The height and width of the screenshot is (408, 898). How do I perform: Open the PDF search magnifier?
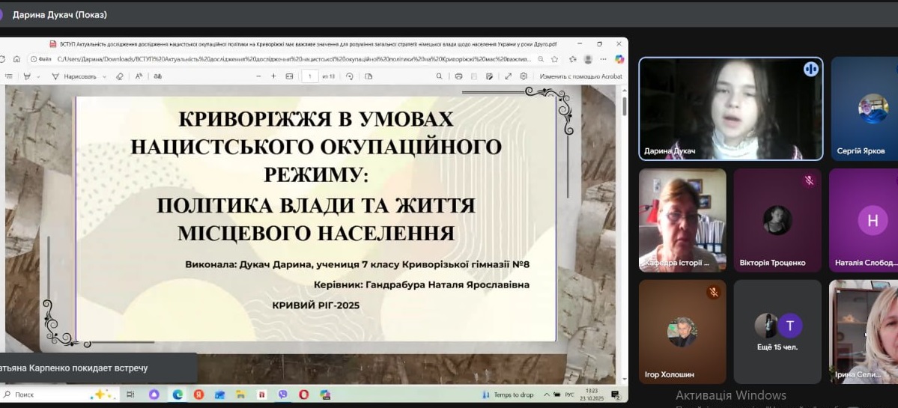click(440, 76)
